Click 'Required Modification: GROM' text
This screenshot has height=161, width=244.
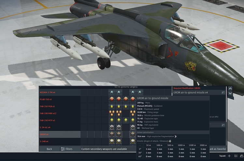pos(187,88)
